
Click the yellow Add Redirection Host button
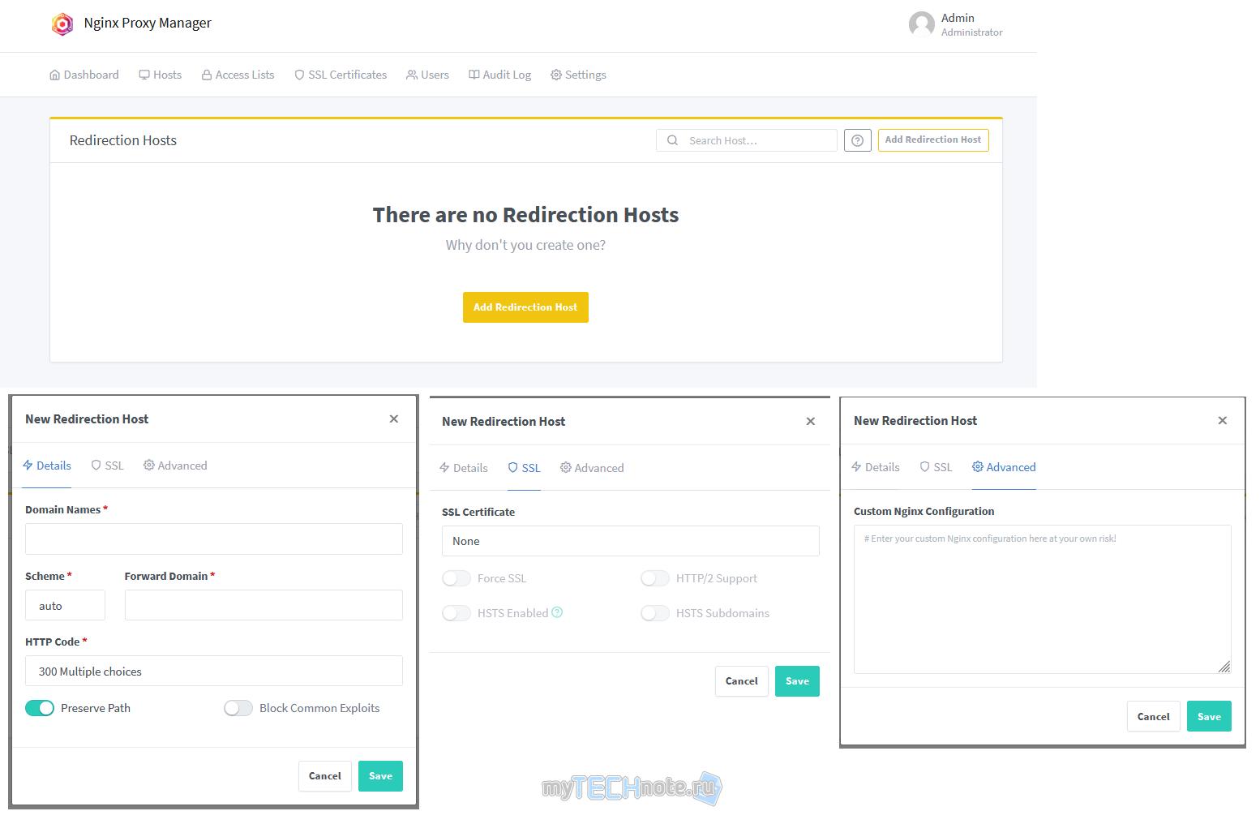(x=525, y=307)
